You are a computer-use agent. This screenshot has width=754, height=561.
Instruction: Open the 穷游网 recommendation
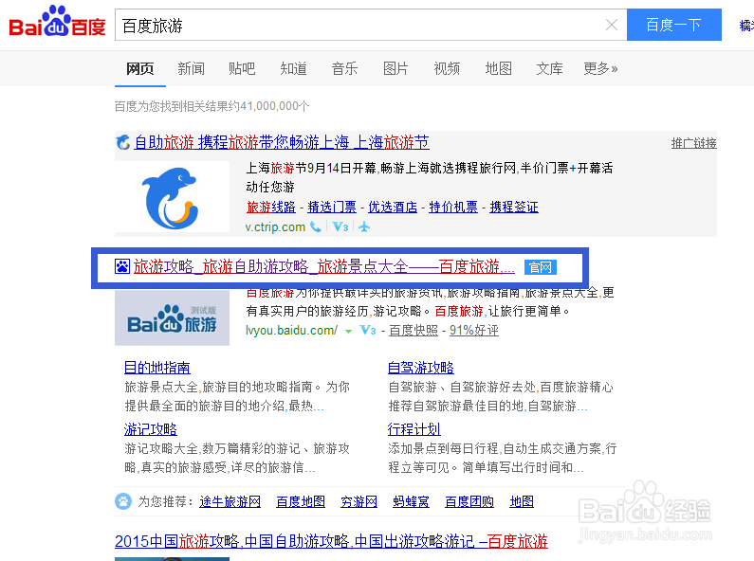click(x=359, y=502)
